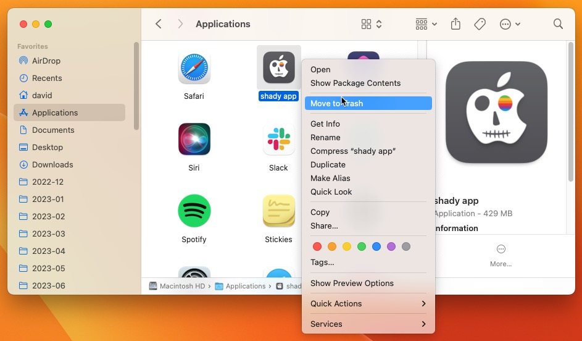
Task: Choose Get Info from context menu
Action: 368,124
